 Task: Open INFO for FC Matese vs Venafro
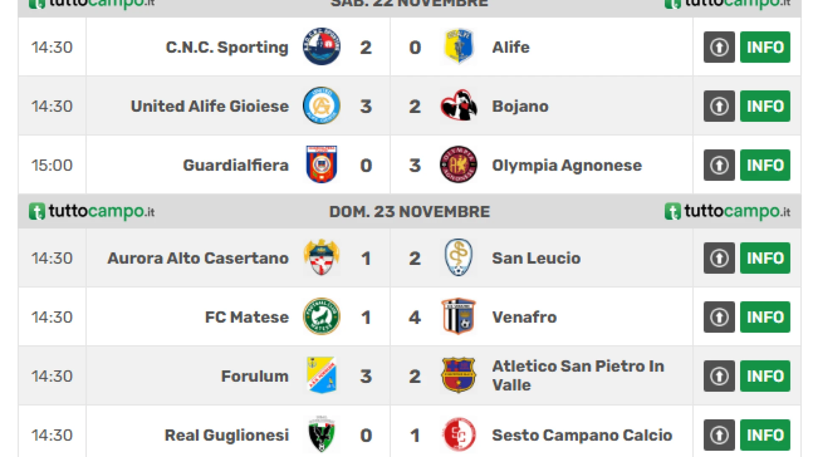765,317
